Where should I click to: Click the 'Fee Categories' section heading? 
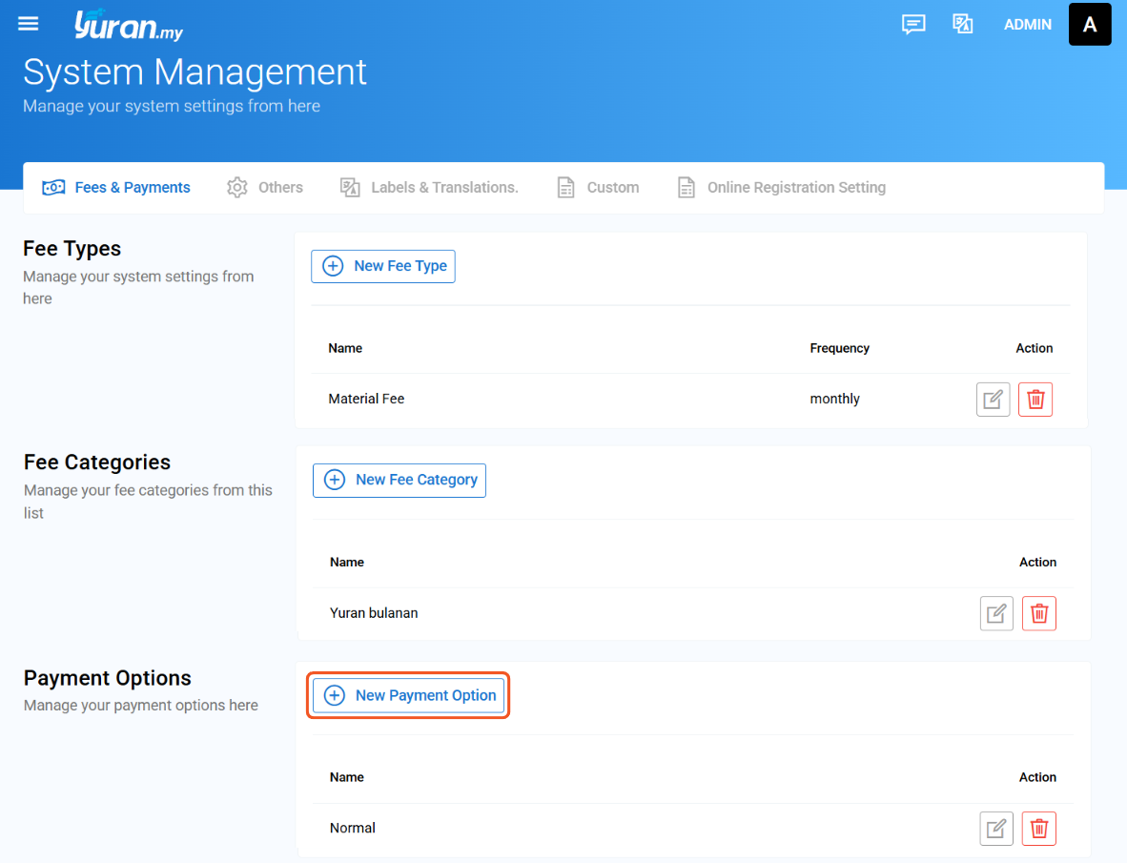(97, 462)
